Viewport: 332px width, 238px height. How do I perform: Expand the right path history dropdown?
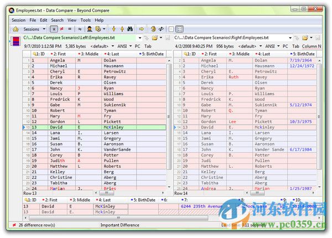click(x=290, y=38)
